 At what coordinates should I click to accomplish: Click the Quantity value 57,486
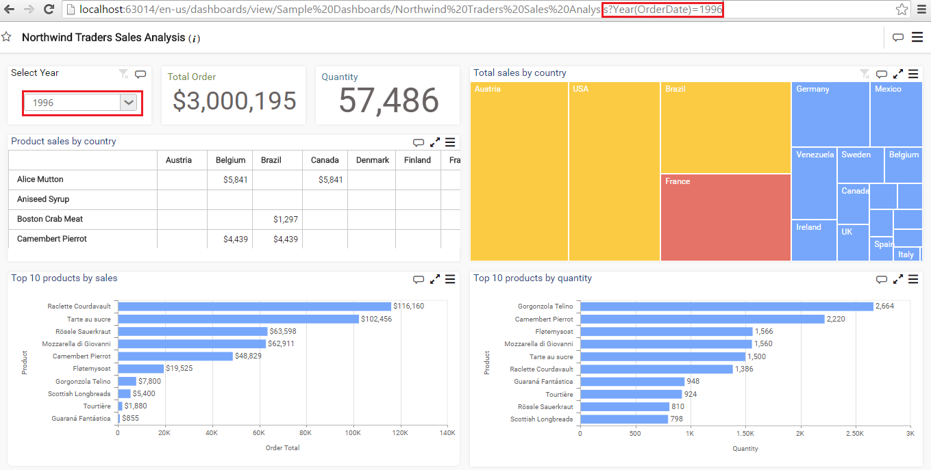pos(388,101)
